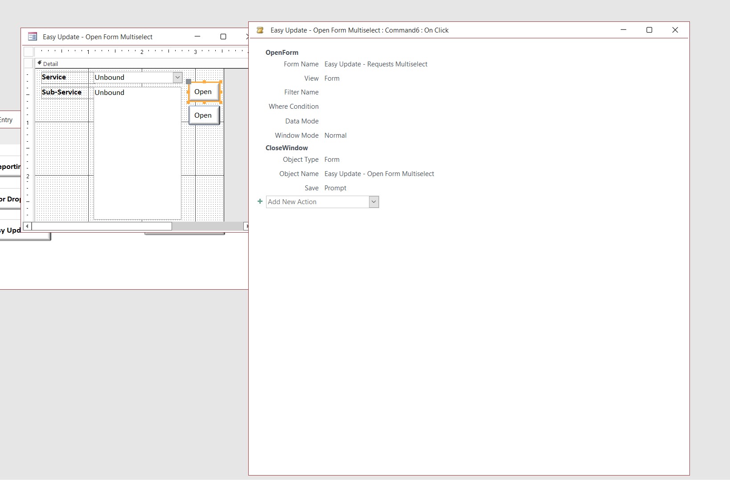Click the Form Name value Easy Update - Requests Multiselect
The height and width of the screenshot is (480, 730).
coord(376,64)
